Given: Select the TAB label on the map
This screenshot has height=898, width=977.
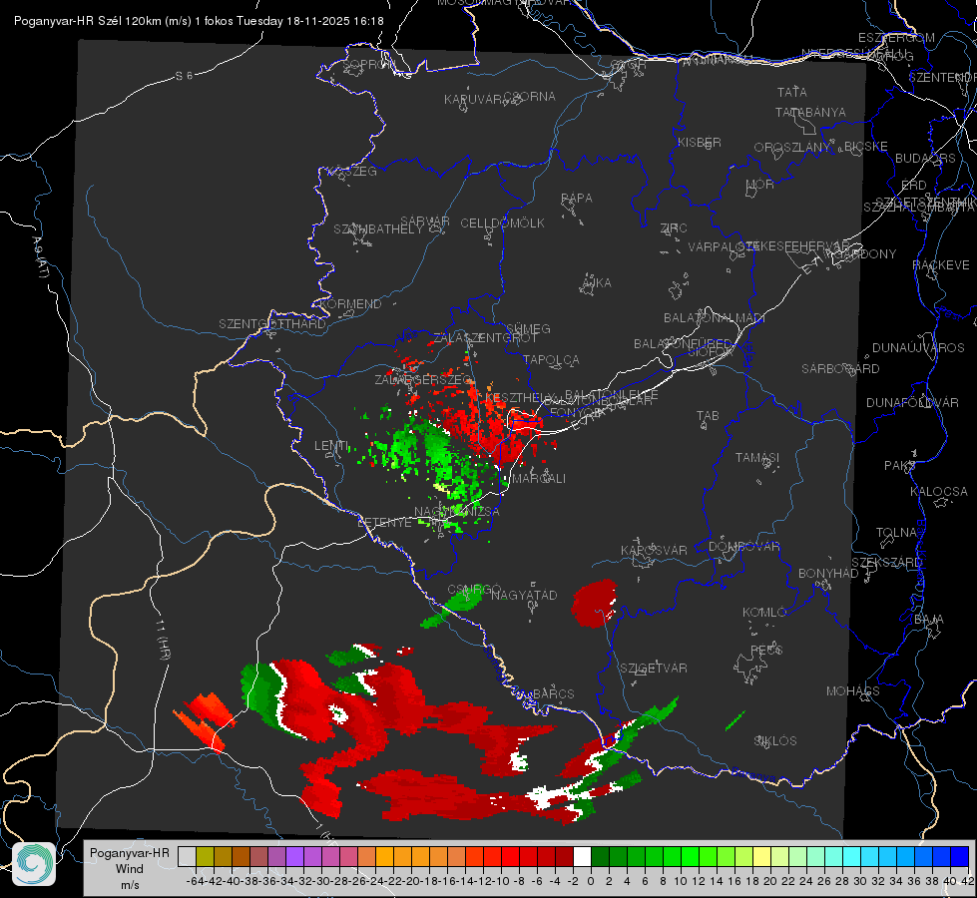Looking at the screenshot, I should tap(708, 416).
